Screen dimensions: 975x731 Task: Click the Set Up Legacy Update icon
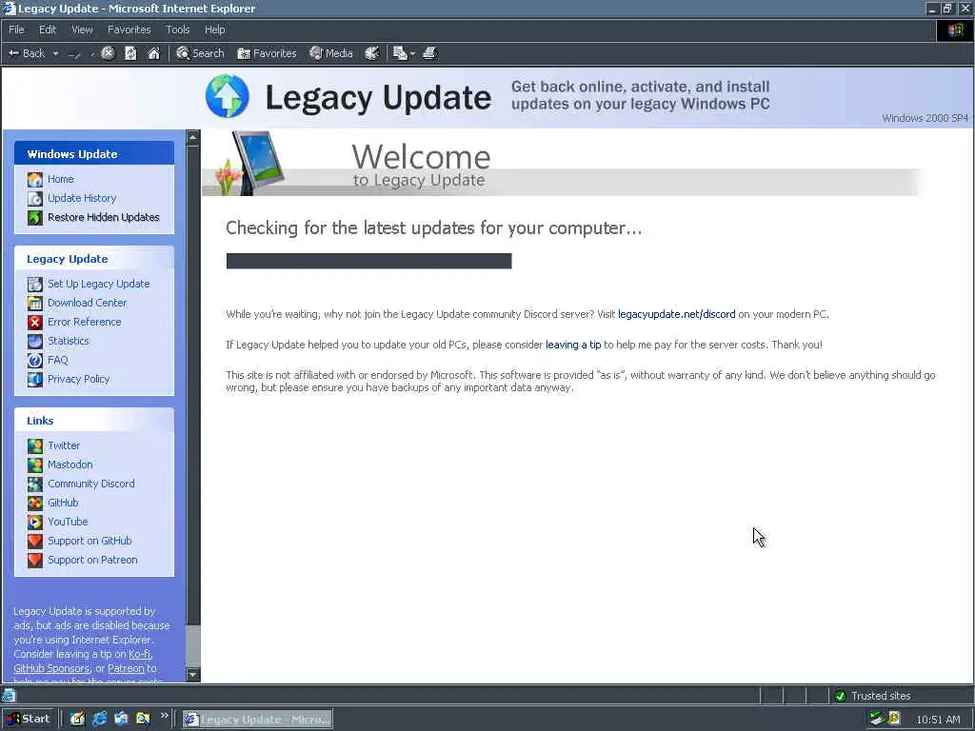click(35, 284)
